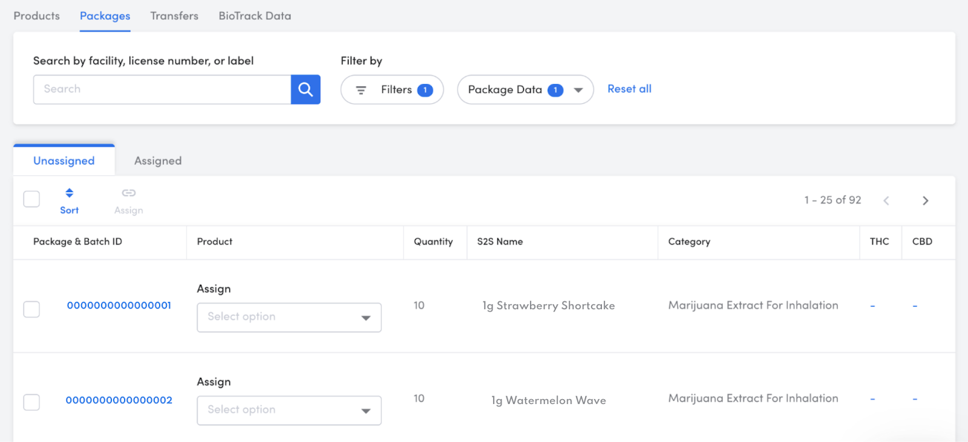Open package link 0000000000000002
Viewport: 968px width, 442px height.
pos(119,400)
